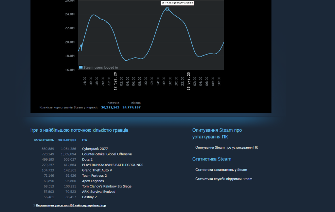Open Cyberpunk 2077 game link

coord(95,149)
